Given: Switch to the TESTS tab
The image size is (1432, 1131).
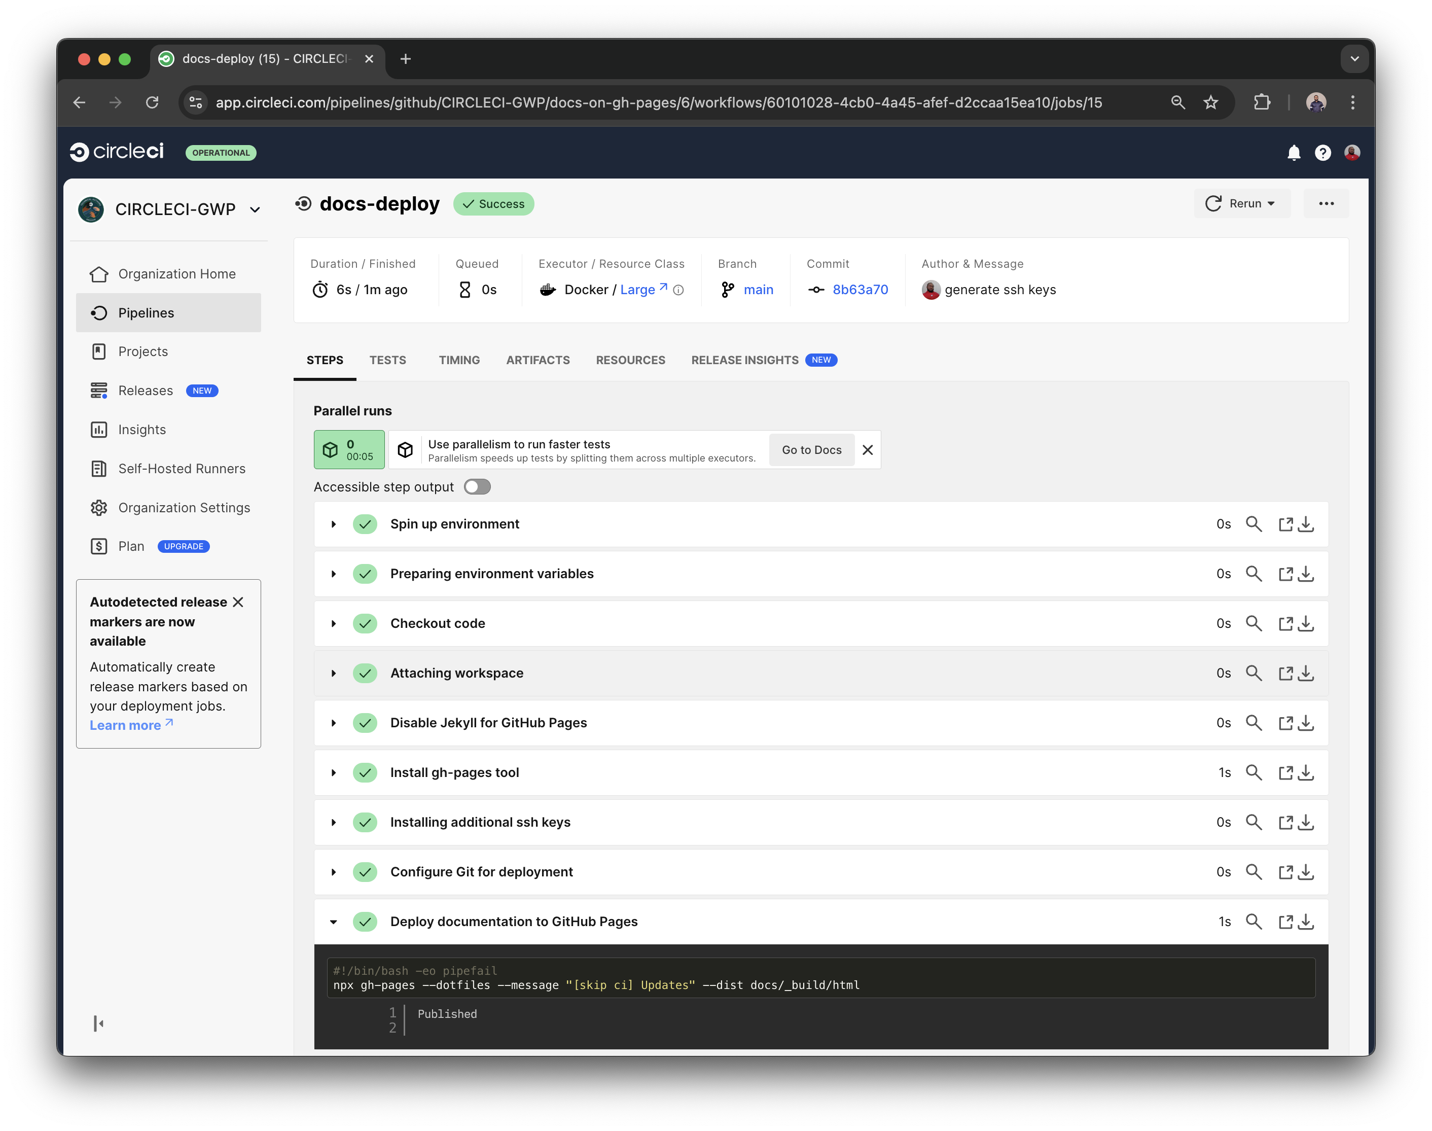Looking at the screenshot, I should 387,360.
